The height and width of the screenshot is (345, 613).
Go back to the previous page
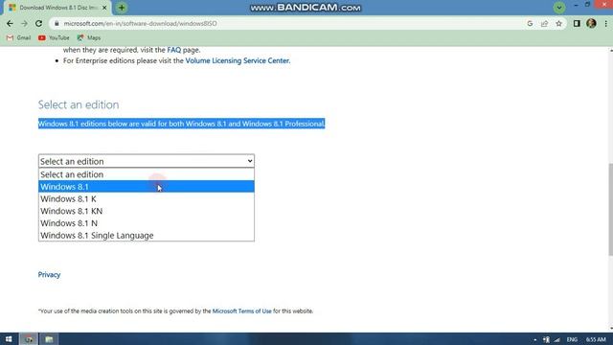click(x=10, y=23)
